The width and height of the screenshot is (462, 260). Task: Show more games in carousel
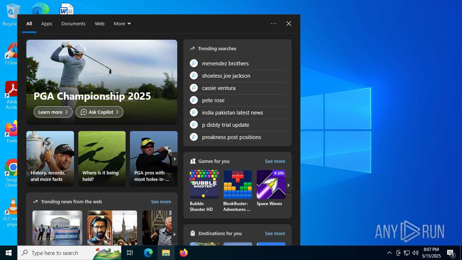288,185
